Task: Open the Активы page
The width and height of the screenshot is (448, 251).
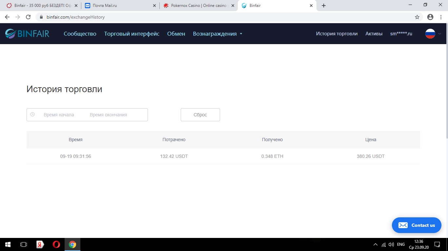Action: 374,34
